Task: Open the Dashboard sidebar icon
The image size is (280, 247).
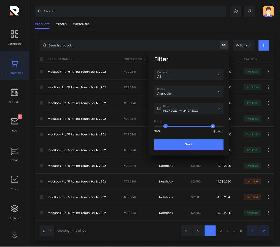Action: [15, 34]
